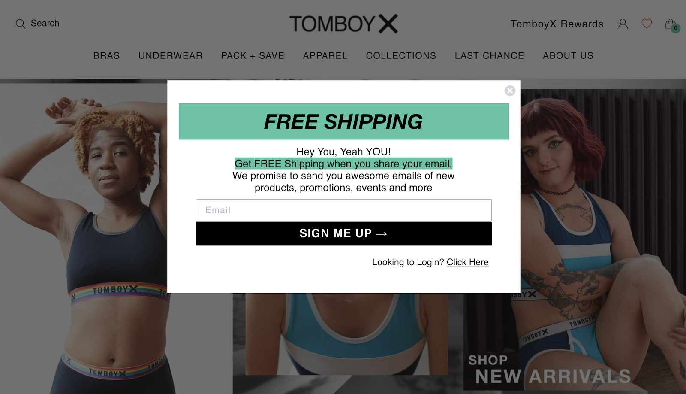Open the Pack + Save menu
This screenshot has height=394, width=686.
coord(253,56)
